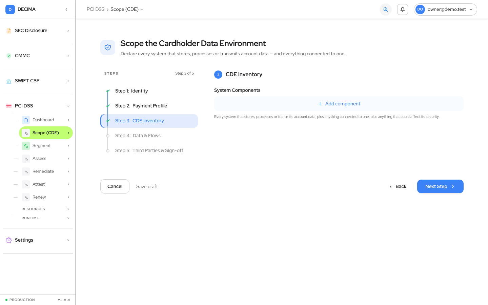Click the Renew item icon
This screenshot has height=305, width=488.
point(26,197)
